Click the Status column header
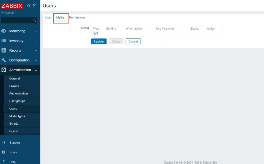 [194, 29]
